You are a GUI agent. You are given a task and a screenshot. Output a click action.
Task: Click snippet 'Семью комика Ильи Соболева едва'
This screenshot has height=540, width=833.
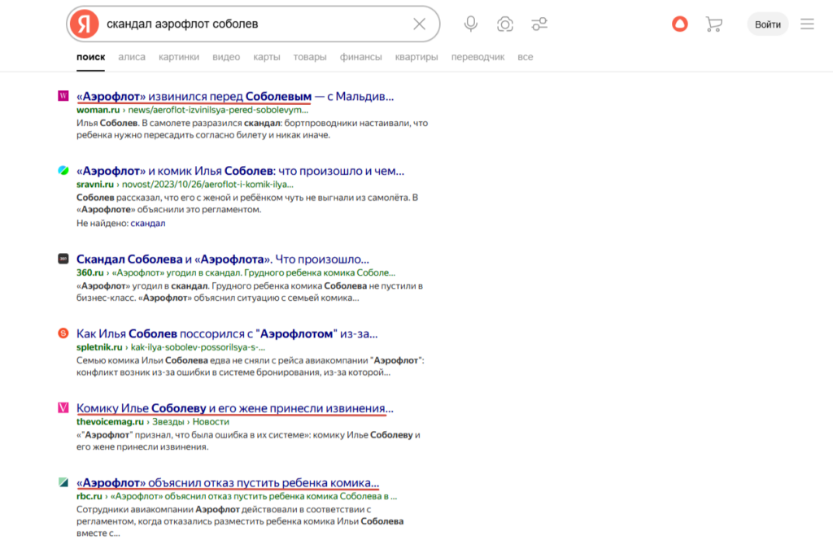(x=251, y=367)
